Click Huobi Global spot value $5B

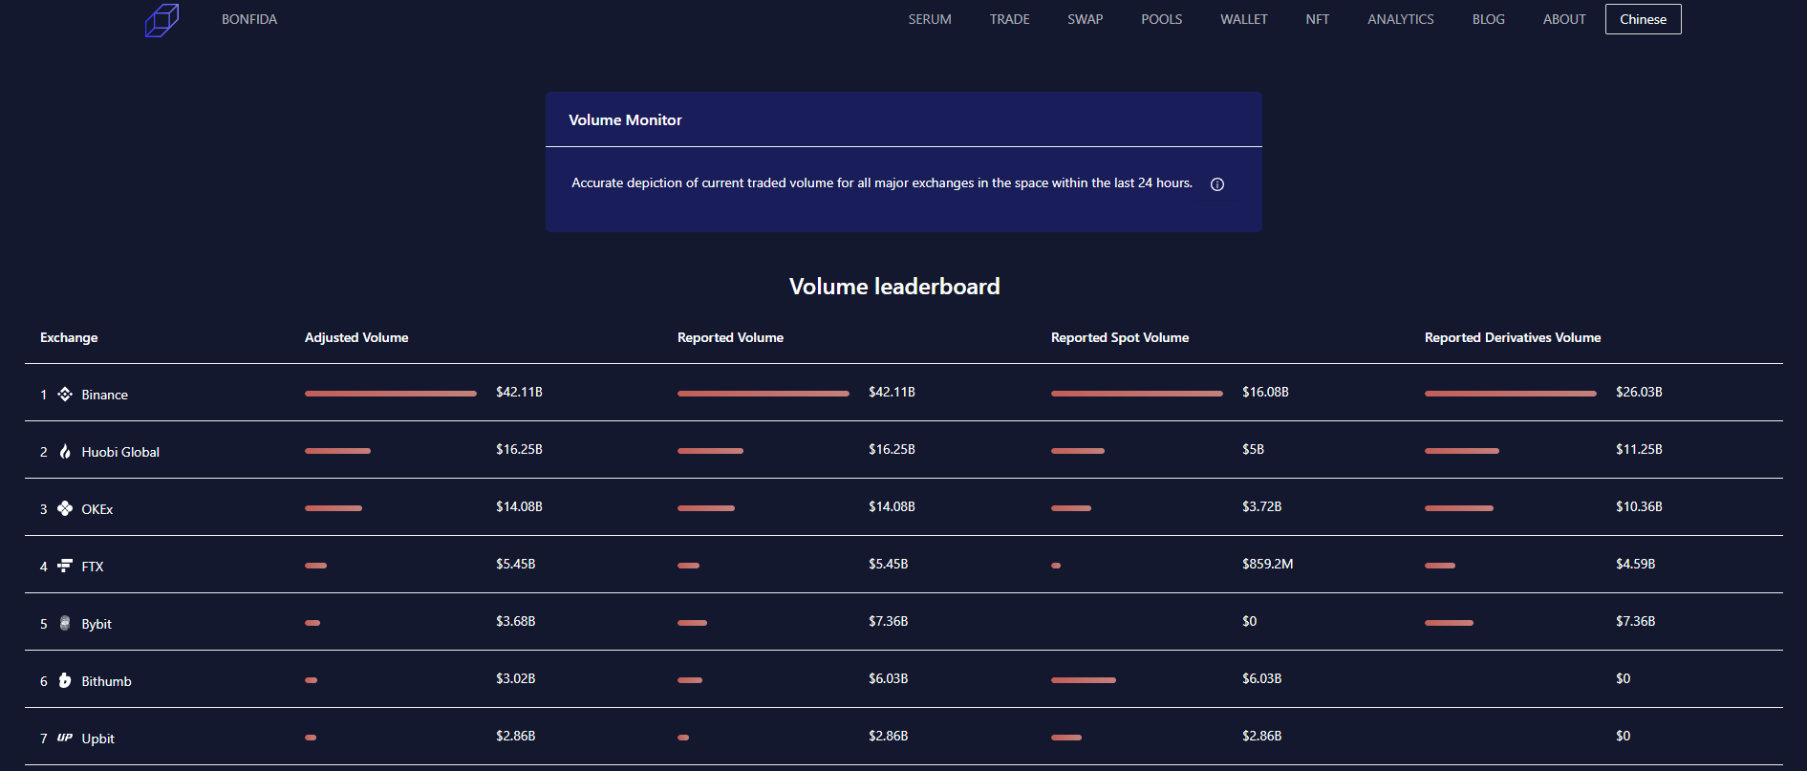[1253, 449]
